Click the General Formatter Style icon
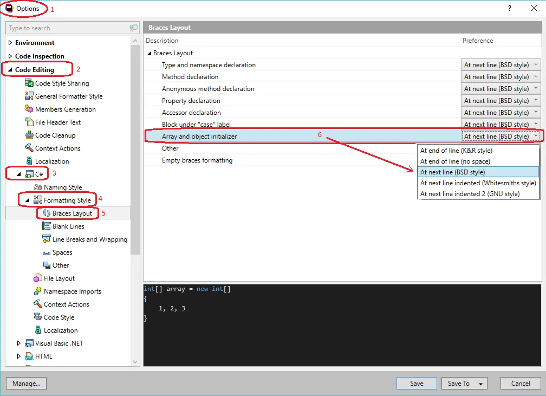Viewport: 546px width, 396px height. click(29, 96)
